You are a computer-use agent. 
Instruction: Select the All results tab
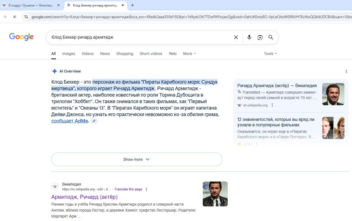[54, 54]
